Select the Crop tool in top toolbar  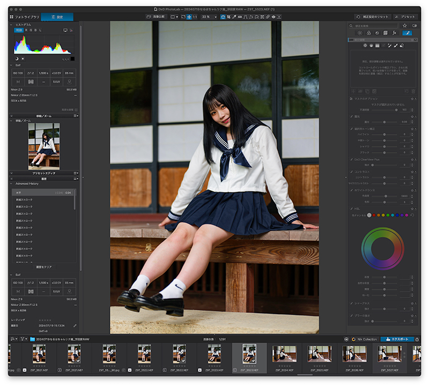(228, 17)
